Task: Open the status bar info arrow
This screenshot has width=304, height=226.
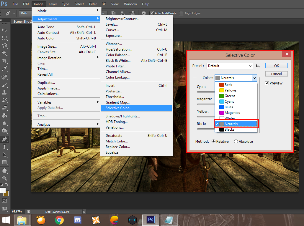Action: (x=84, y=212)
